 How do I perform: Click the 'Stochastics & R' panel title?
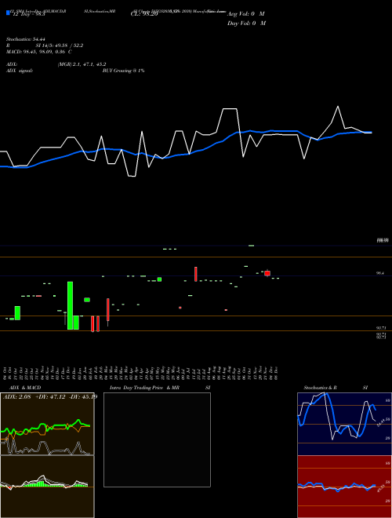pos(321,388)
